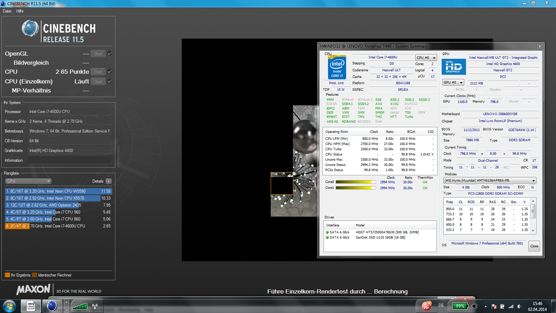
Task: Click the SanDisk SSD U110 16GB drive model
Action: 381,238
